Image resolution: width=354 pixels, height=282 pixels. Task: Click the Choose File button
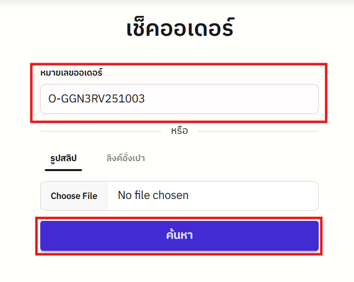coord(74,195)
